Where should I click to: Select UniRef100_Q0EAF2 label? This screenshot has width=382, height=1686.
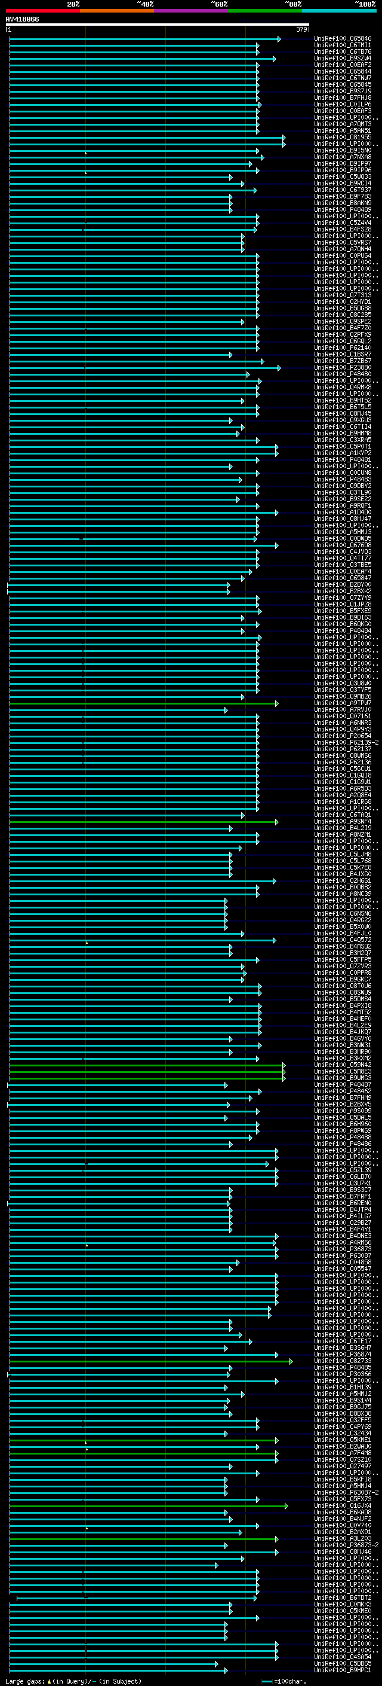click(343, 65)
